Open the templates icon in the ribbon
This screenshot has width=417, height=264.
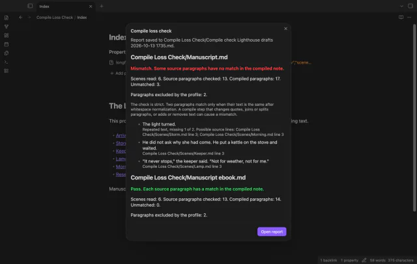(x=7, y=53)
